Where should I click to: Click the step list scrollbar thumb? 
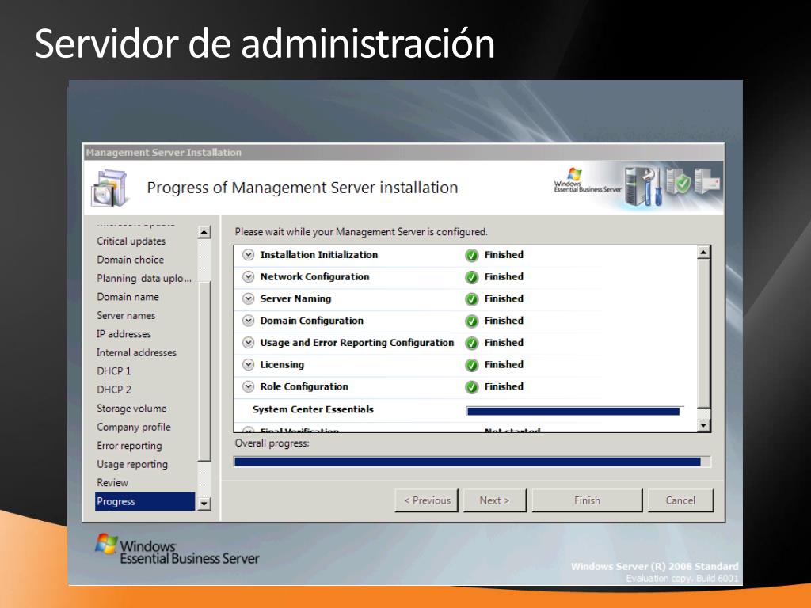(x=205, y=370)
